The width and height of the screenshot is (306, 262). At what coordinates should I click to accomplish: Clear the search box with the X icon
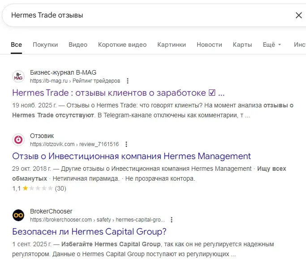coord(298,15)
